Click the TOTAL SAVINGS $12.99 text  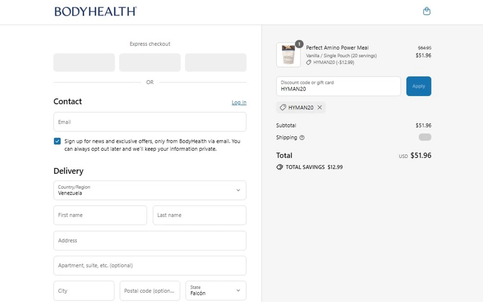pos(314,167)
